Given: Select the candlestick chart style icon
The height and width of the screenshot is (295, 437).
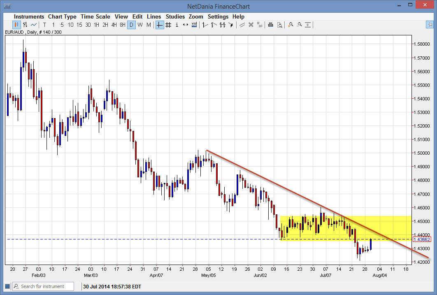Looking at the screenshot, I should (16, 25).
